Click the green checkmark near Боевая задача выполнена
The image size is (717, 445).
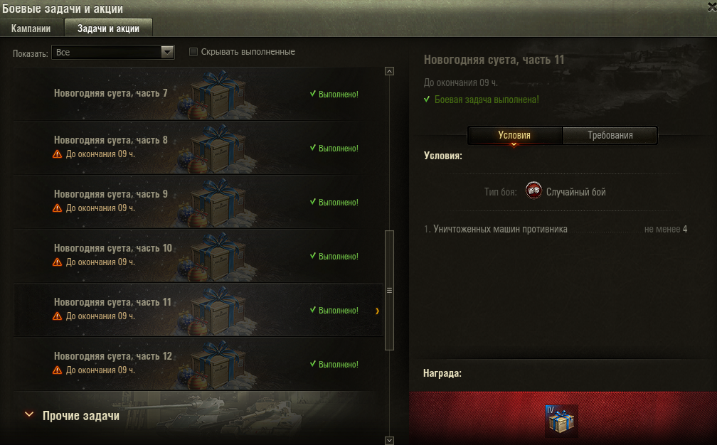coord(427,99)
